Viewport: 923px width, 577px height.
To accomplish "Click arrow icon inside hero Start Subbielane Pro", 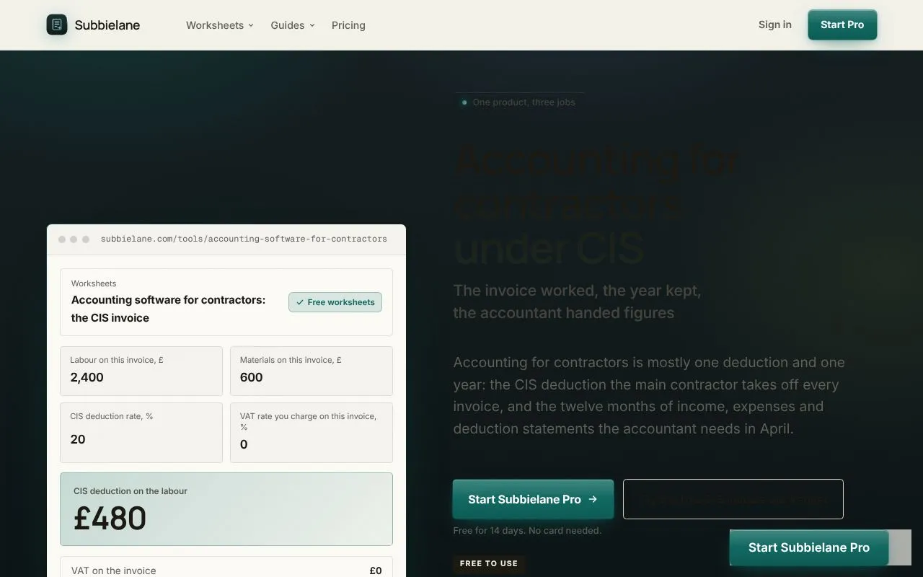I will 593,499.
